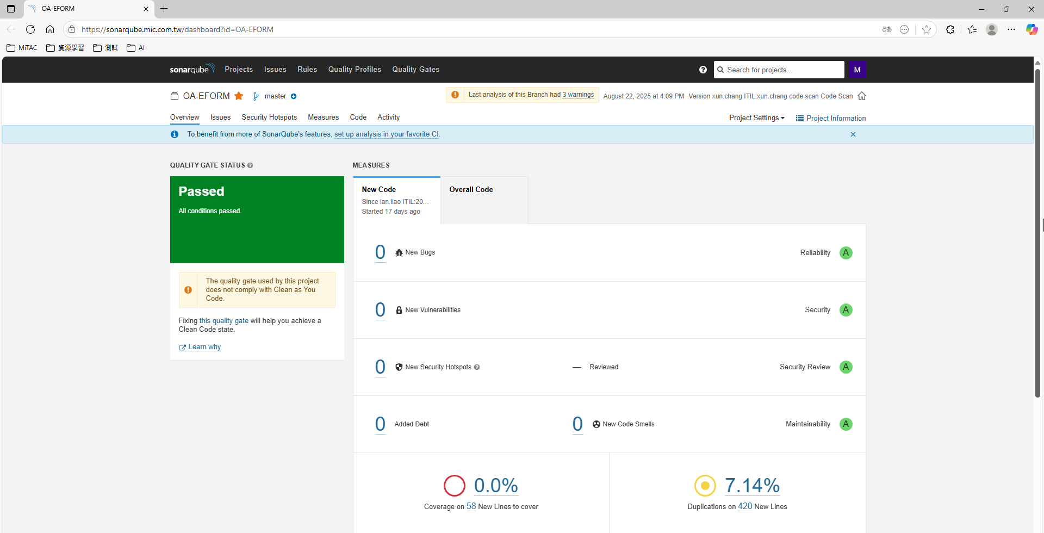Expand the master branch selector
1044x533 pixels.
(275, 96)
